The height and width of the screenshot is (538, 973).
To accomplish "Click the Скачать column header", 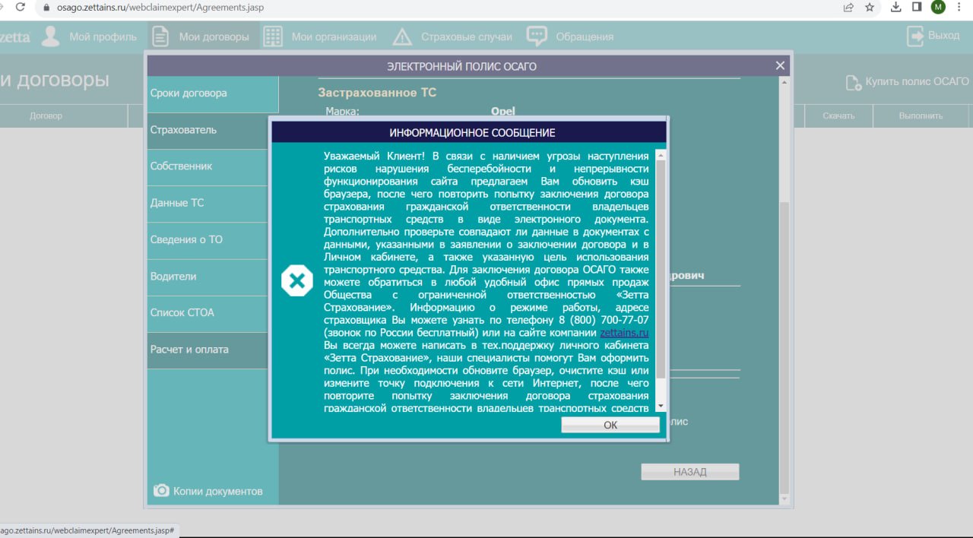I will point(838,116).
